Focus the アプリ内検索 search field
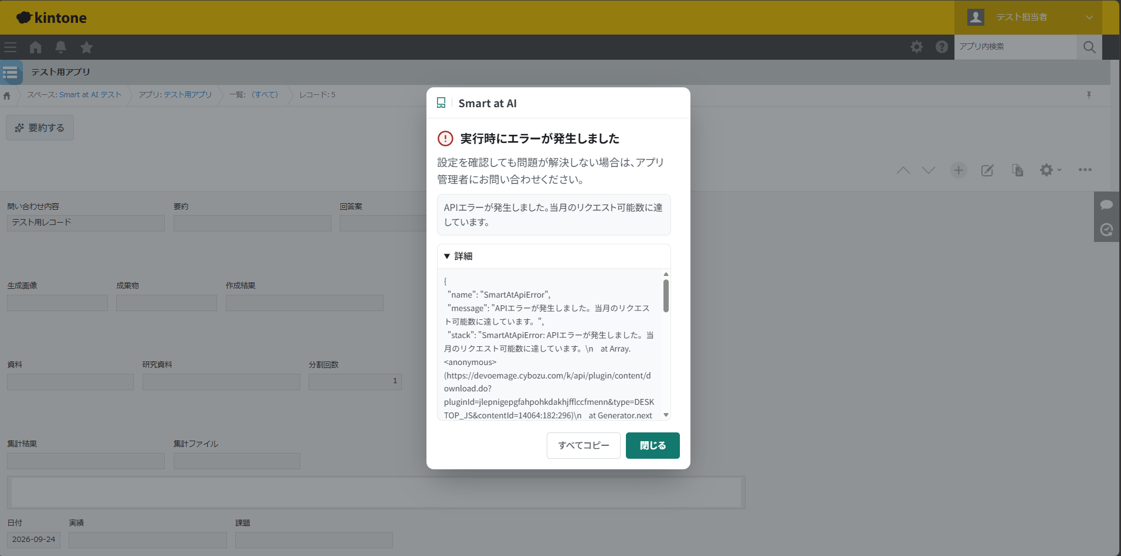The image size is (1121, 556). 1015,47
